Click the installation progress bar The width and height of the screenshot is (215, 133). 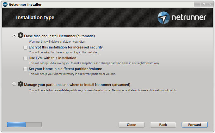pyautogui.click(x=24, y=125)
